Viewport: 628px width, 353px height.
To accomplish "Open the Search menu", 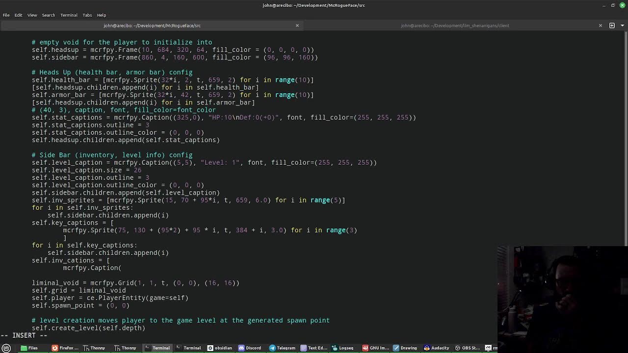I will coord(48,15).
